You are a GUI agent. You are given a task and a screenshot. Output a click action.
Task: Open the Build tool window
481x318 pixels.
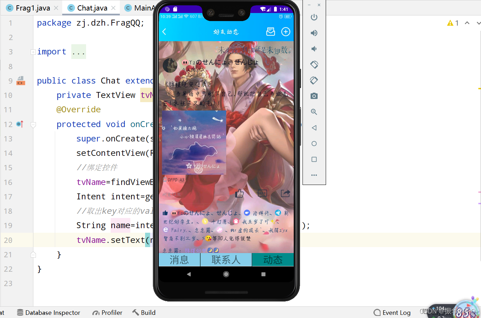[144, 312]
